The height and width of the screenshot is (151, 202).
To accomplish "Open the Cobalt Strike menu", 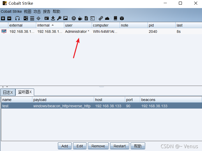I will click(x=11, y=12).
